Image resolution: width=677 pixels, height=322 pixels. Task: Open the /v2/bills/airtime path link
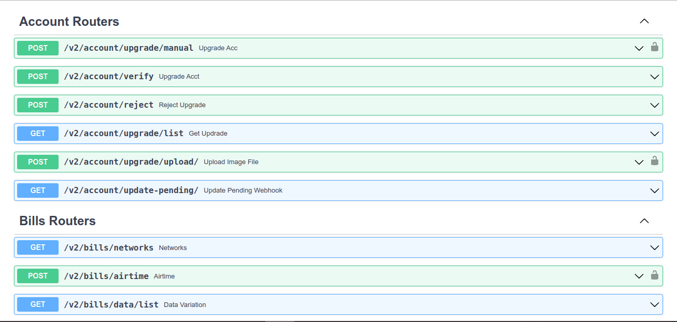point(106,276)
